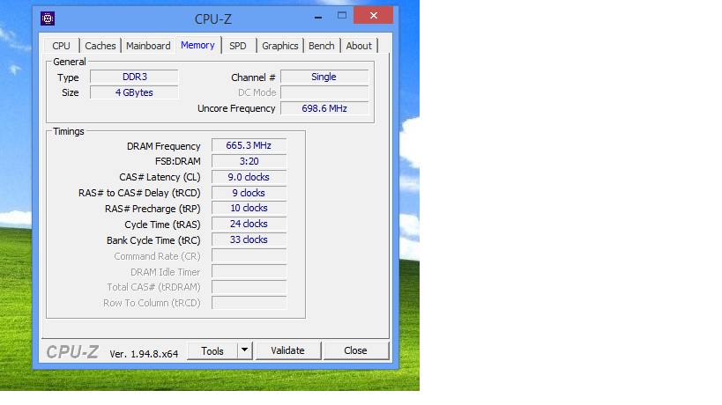Open the Graphics tab
This screenshot has height=405, width=722.
pos(280,46)
